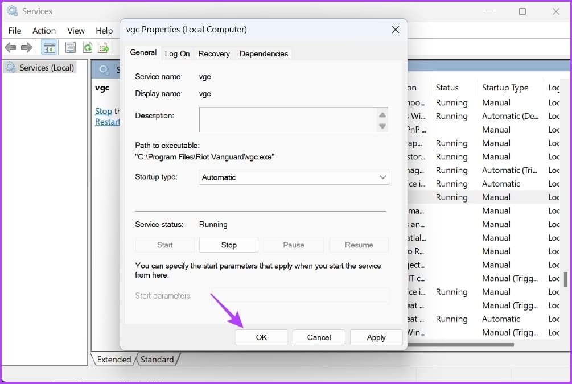Click the 'Running' service status value
The width and height of the screenshot is (572, 384).
point(213,224)
